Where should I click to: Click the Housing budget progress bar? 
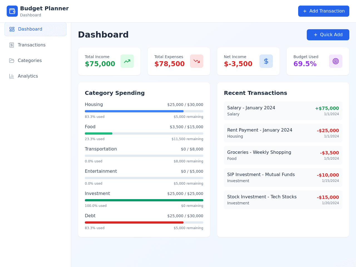144,111
